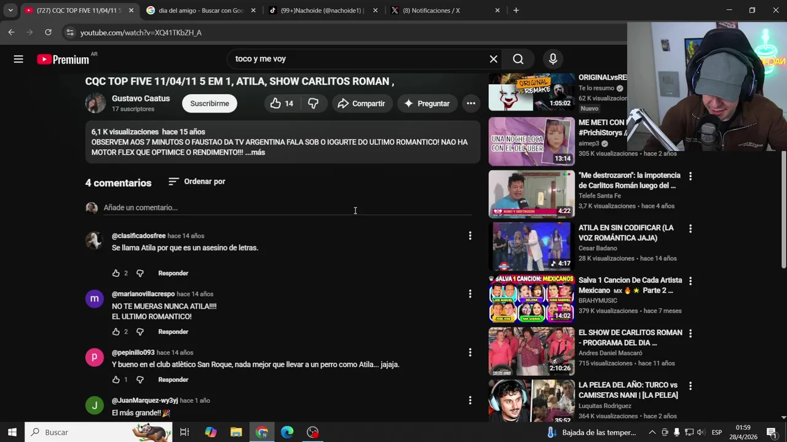Reload the page with refresh icon
The height and width of the screenshot is (442, 787).
(48, 33)
